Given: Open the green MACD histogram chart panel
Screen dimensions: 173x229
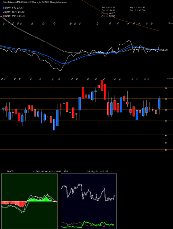Looking at the screenshot, I should pos(29,201).
